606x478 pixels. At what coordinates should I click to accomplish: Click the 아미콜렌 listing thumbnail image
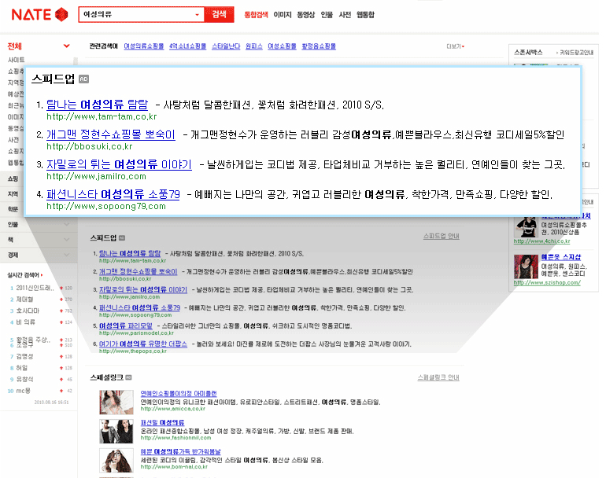coord(116,402)
